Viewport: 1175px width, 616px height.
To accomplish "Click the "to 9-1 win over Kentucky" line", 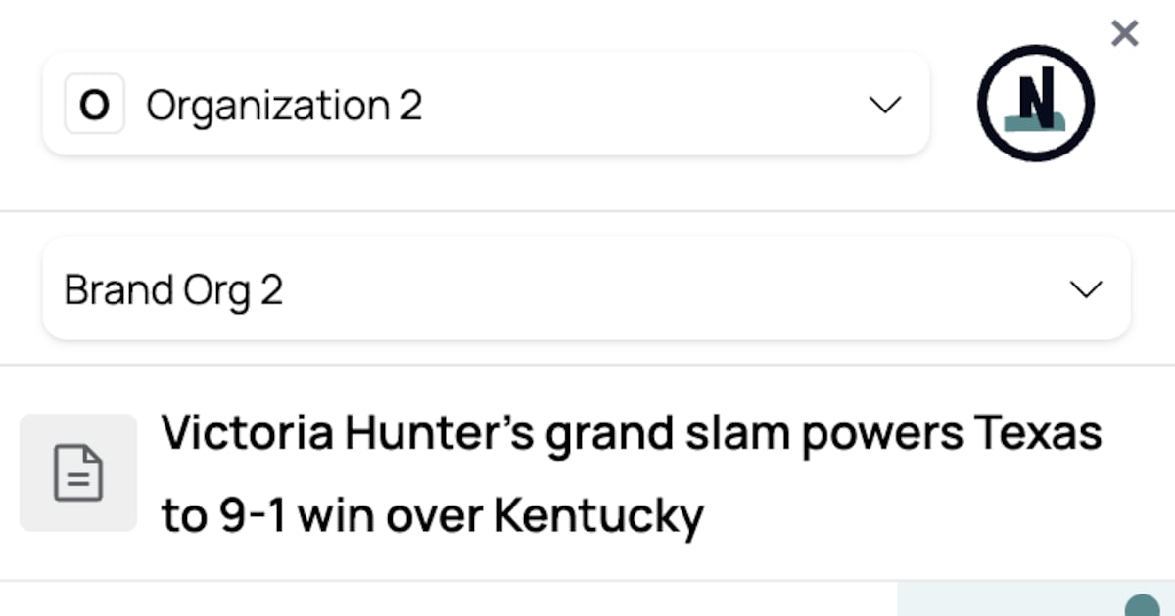I will pyautogui.click(x=432, y=515).
